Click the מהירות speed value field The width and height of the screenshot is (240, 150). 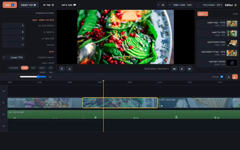click(13, 45)
